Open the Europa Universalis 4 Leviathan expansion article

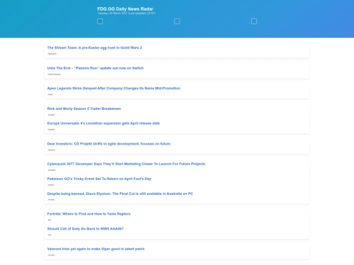pos(103,123)
